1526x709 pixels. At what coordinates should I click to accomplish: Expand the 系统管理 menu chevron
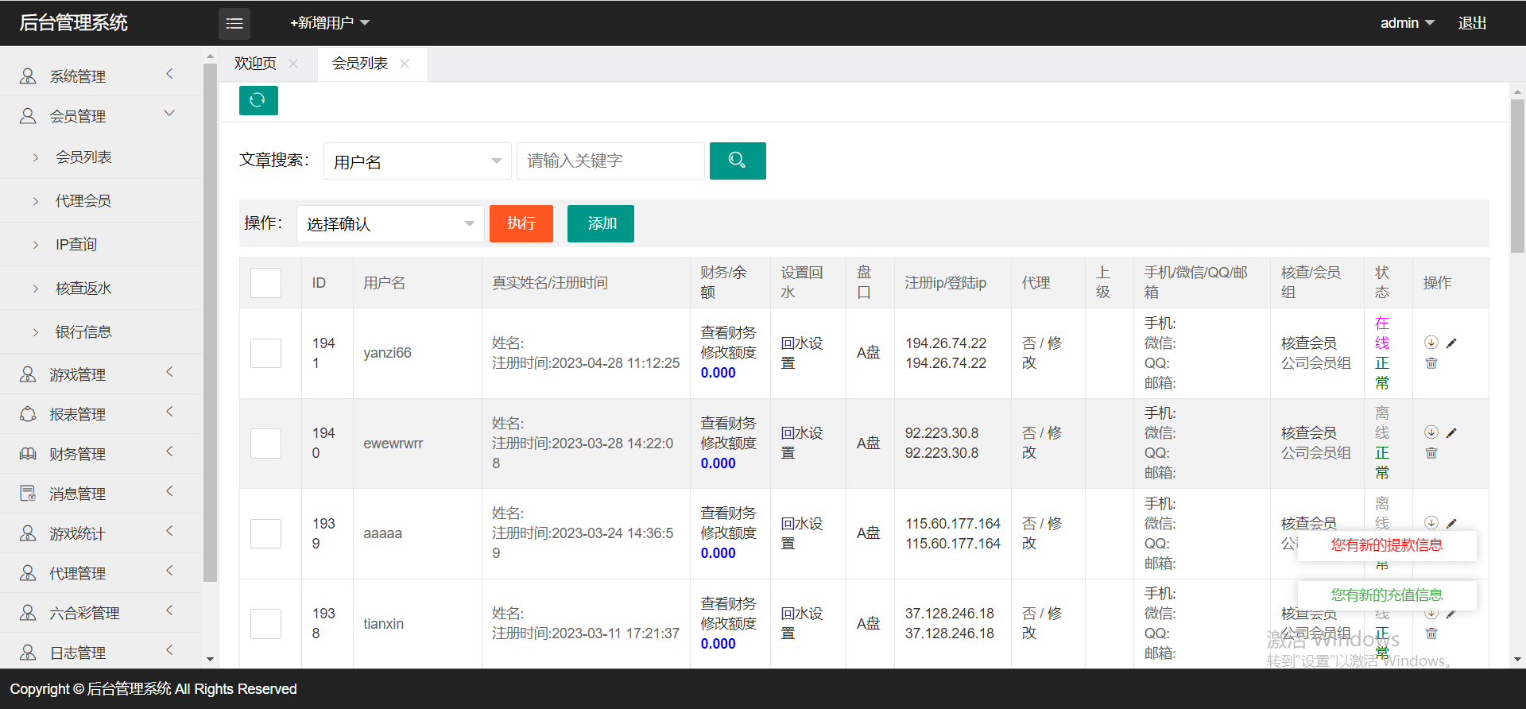click(x=169, y=74)
